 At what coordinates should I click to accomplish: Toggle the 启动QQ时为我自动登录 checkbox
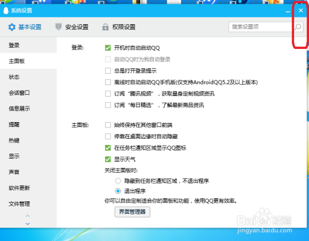point(108,59)
